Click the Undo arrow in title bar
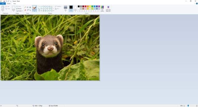Viewport: 198px width, 107px height. [x=7, y=1]
